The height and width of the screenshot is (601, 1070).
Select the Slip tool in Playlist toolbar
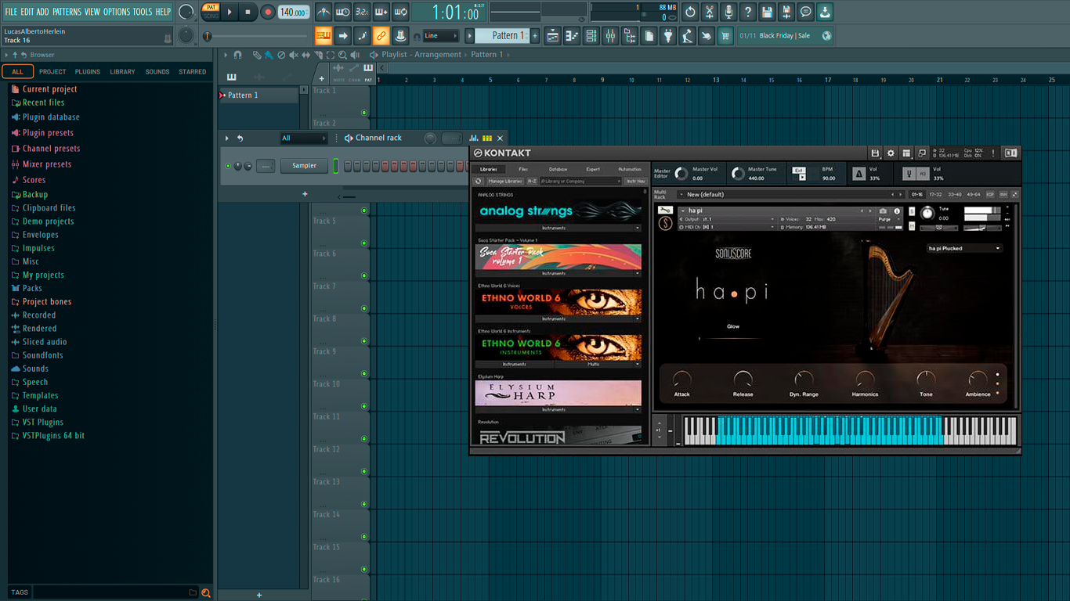pos(306,55)
